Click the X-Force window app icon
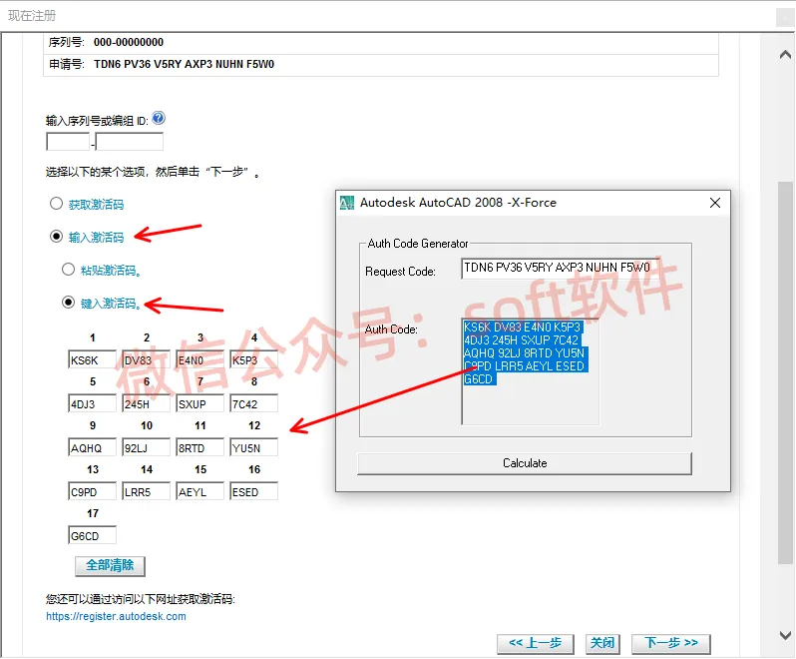This screenshot has width=796, height=659. pos(347,203)
